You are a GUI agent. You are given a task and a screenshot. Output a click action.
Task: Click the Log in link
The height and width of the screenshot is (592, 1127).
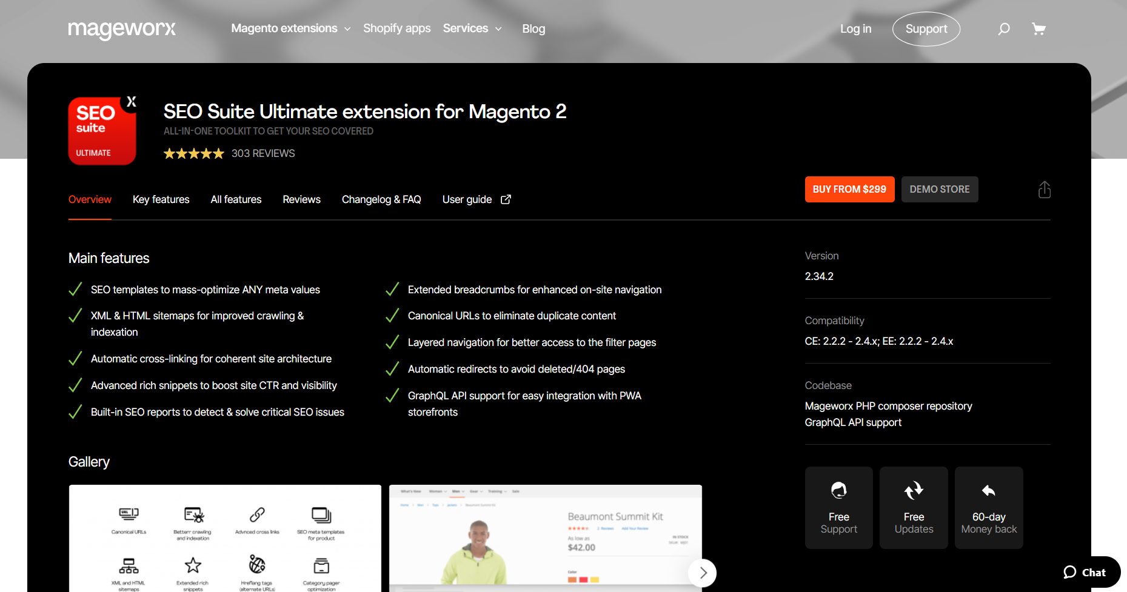point(855,28)
